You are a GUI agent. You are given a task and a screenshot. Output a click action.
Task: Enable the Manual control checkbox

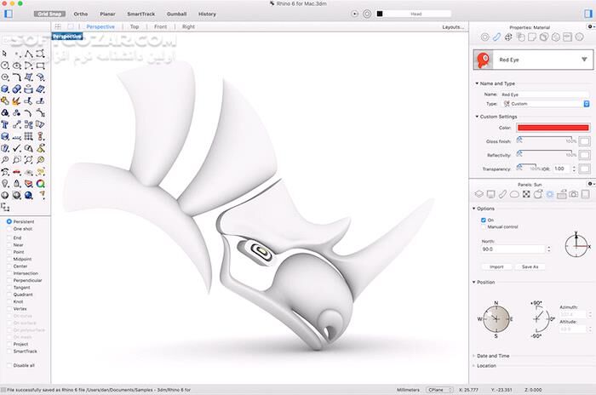[484, 227]
